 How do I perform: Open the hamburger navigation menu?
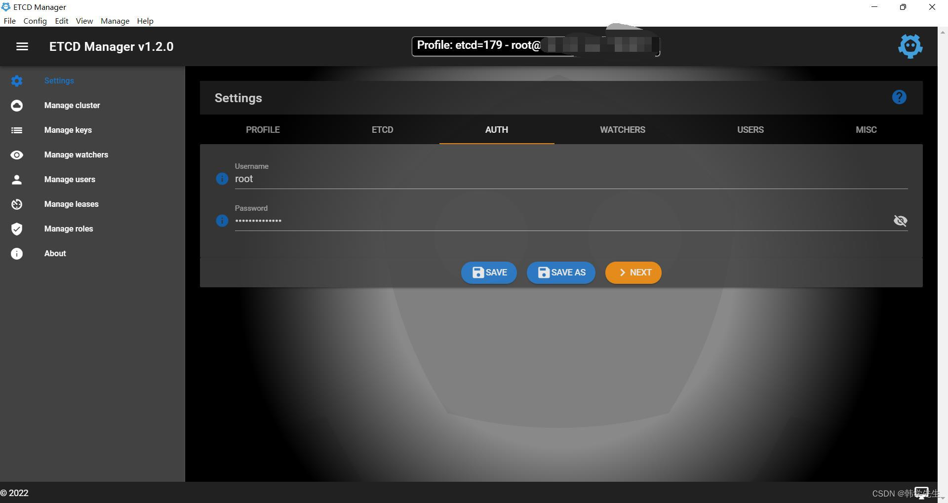click(x=22, y=46)
